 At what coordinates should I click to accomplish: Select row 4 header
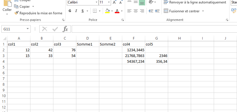click(x=3, y=61)
